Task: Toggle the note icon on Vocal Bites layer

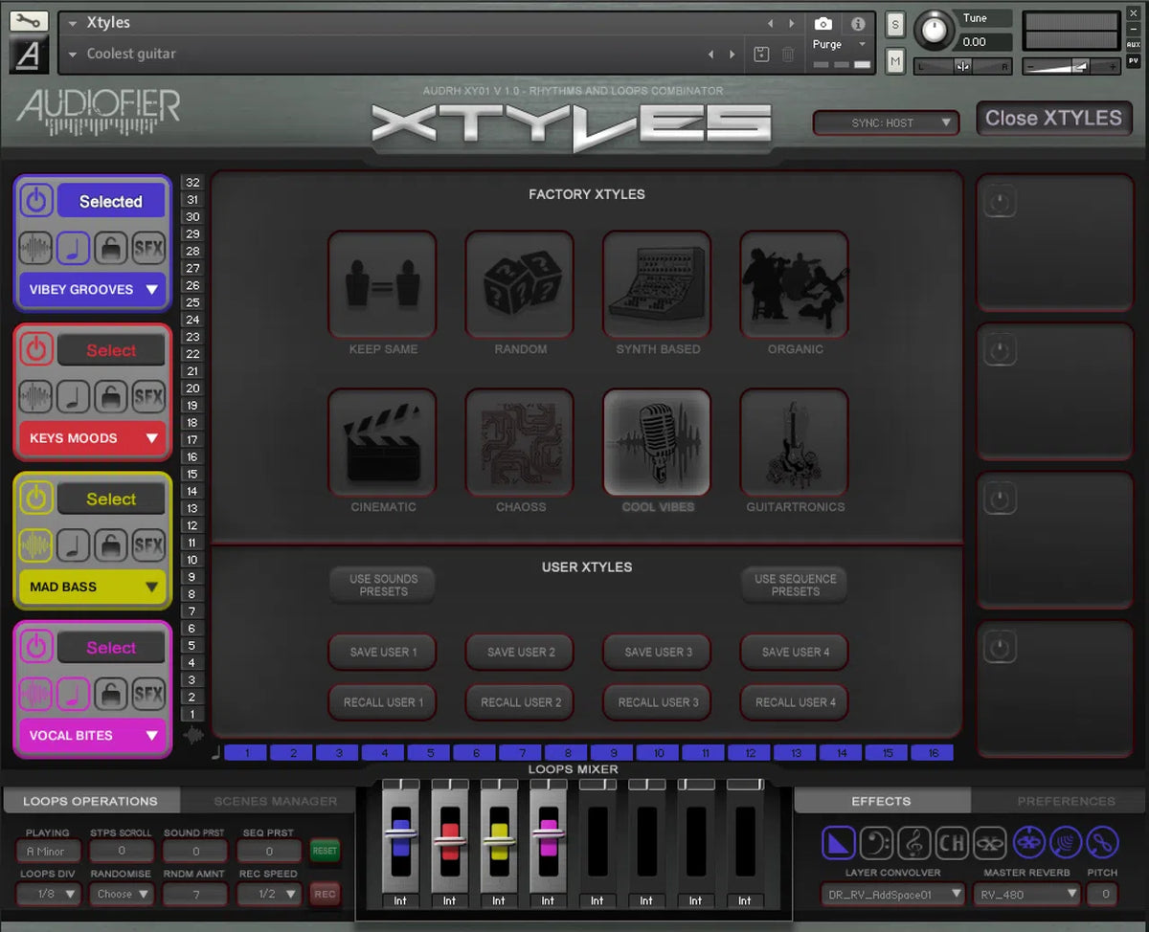Action: tap(74, 694)
